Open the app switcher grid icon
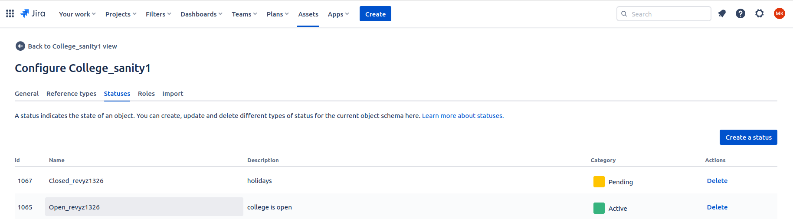This screenshot has width=793, height=219. pyautogui.click(x=10, y=14)
